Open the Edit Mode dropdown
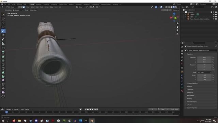This screenshot has width=218, height=123. (x=12, y=7)
